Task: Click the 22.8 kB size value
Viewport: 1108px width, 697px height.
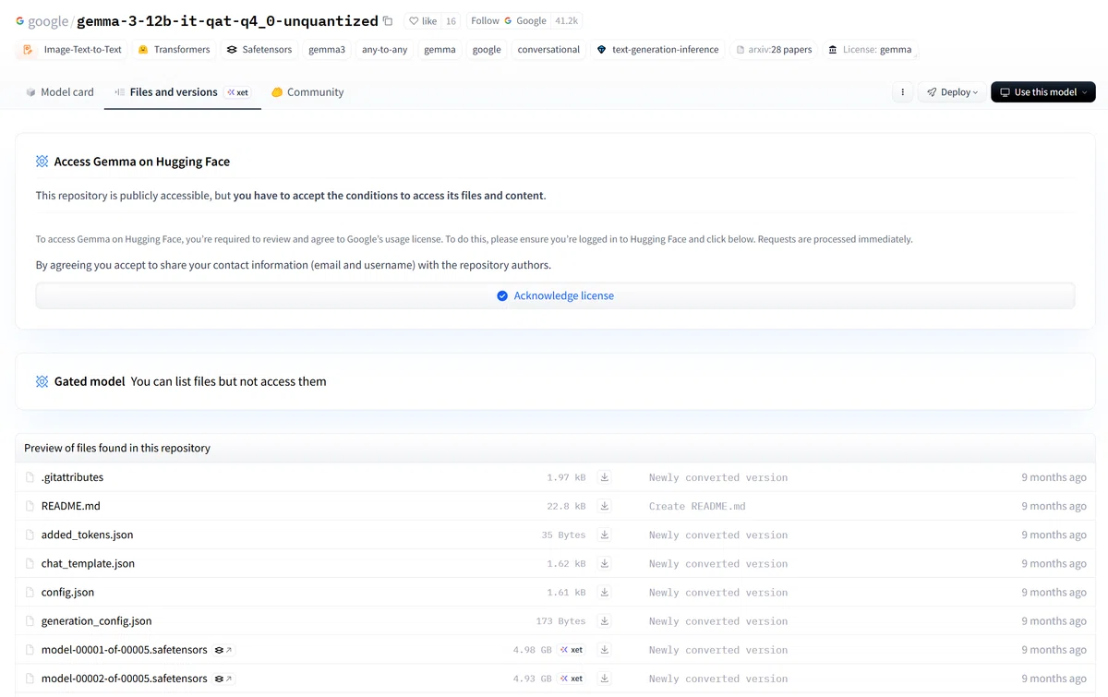Action: point(566,506)
